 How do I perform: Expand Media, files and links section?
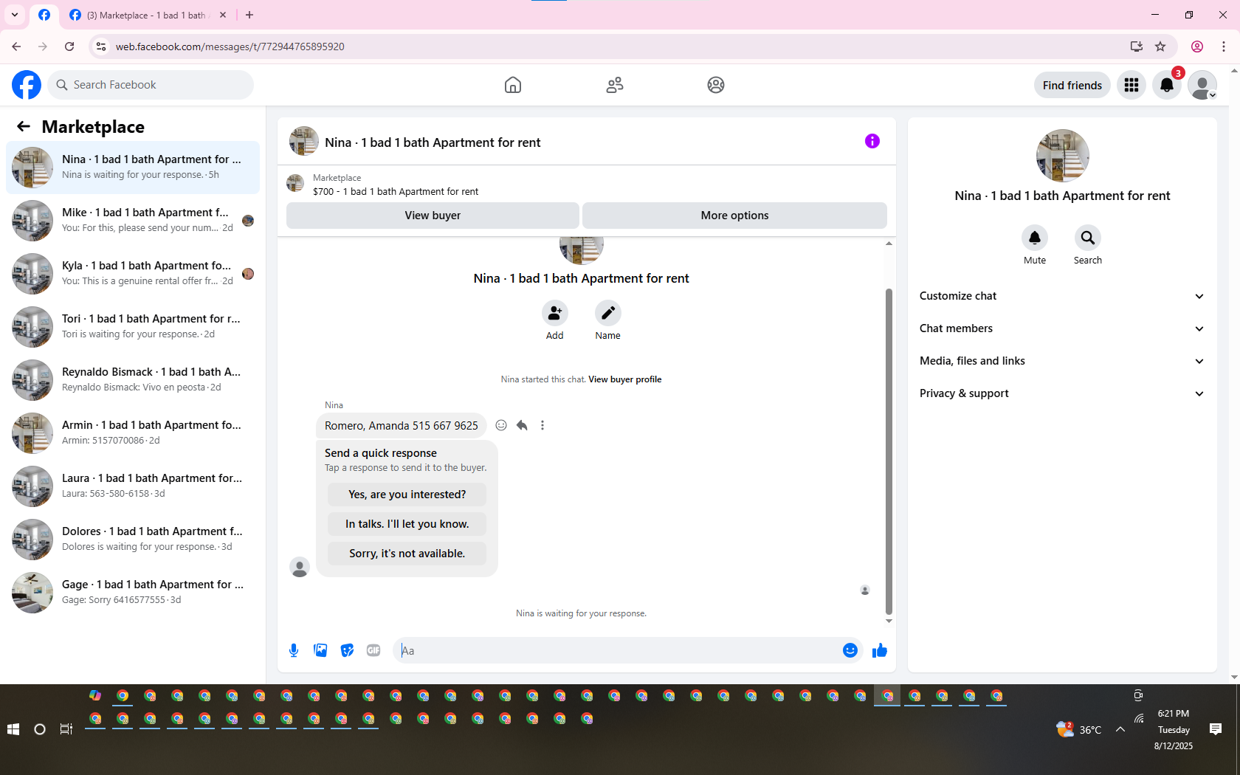point(1062,361)
